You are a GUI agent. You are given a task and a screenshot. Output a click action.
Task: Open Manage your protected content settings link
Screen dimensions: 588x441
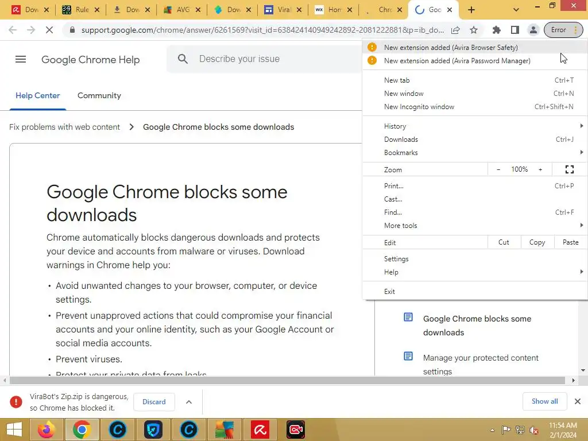coord(481,365)
